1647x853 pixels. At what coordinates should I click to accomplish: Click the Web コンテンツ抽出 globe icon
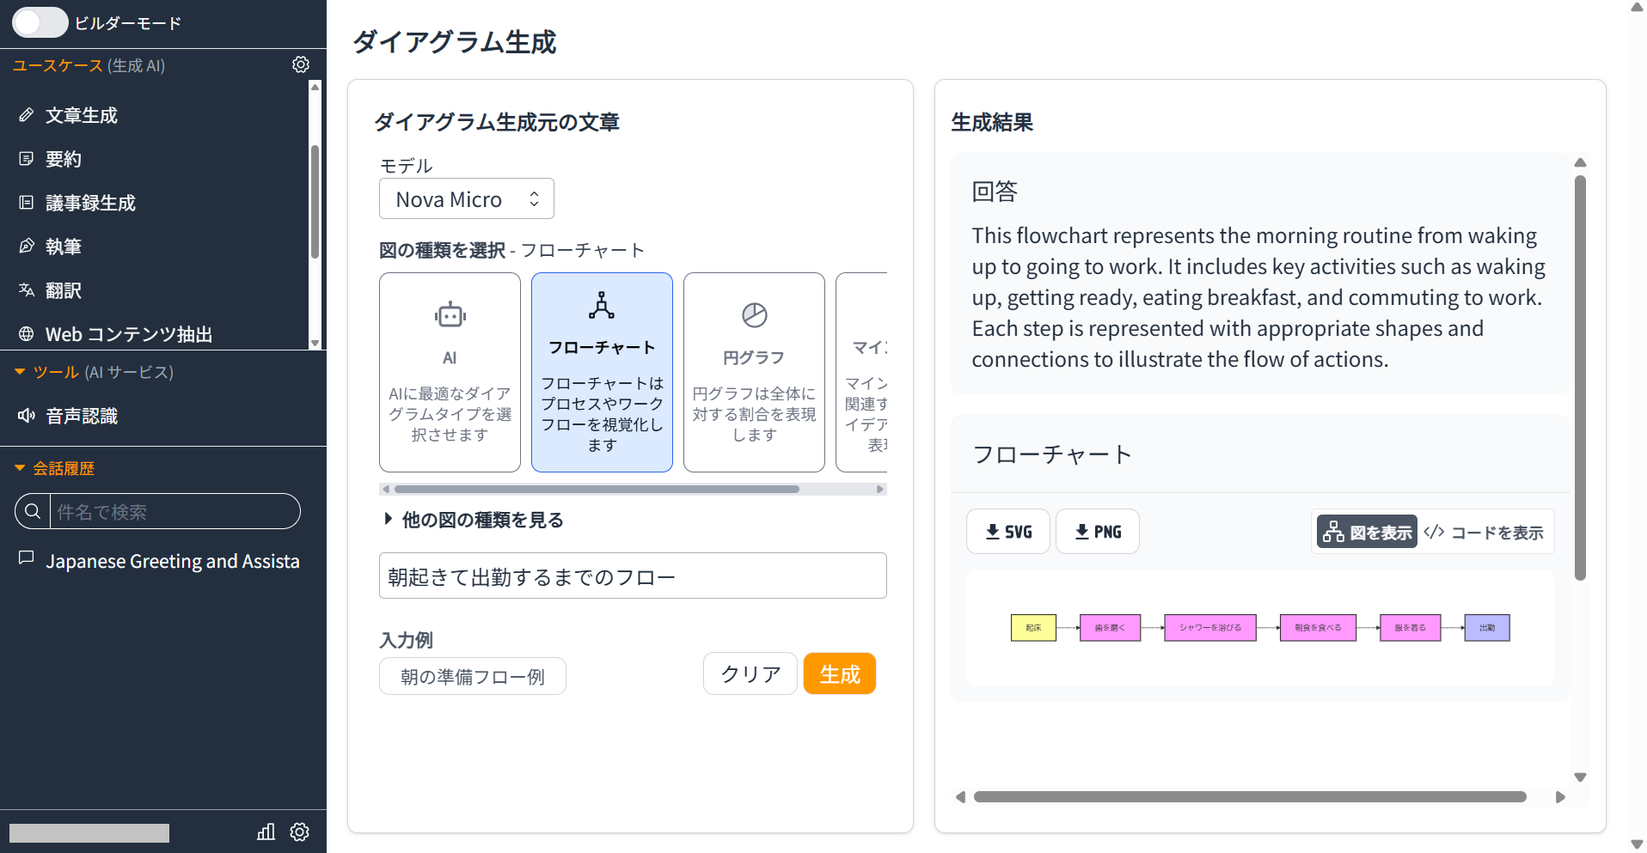click(x=27, y=334)
